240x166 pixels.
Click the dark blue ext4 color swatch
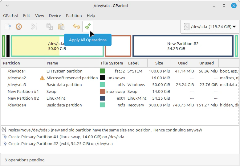102,98
